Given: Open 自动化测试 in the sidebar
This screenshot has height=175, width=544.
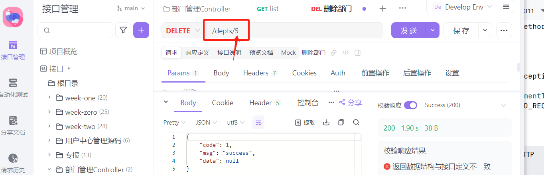Looking at the screenshot, I should pyautogui.click(x=13, y=88).
